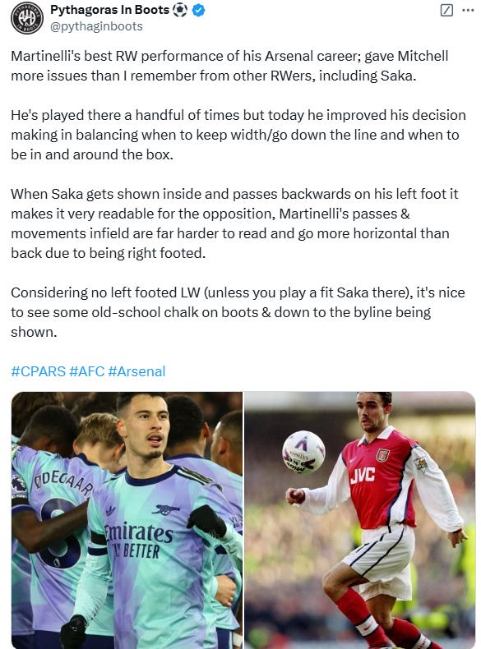Open the right photo of the red-kit player
Image resolution: width=481 pixels, height=649 pixels.
coord(359,520)
